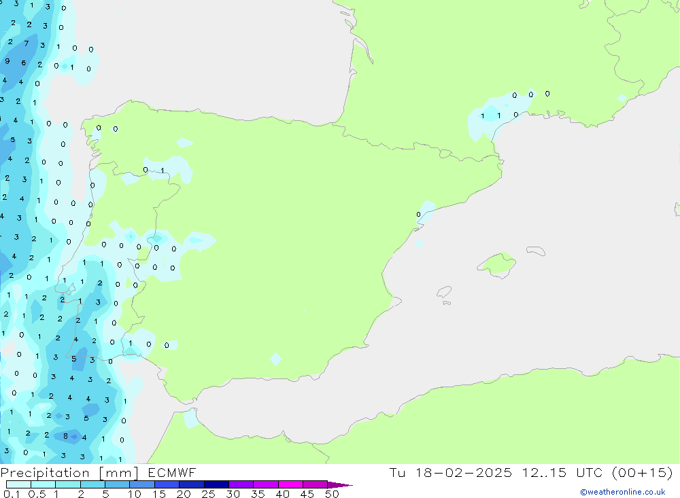Click the 40–45 mm magenta legend swatch
Viewport: 680px width, 498px height.
(290, 484)
